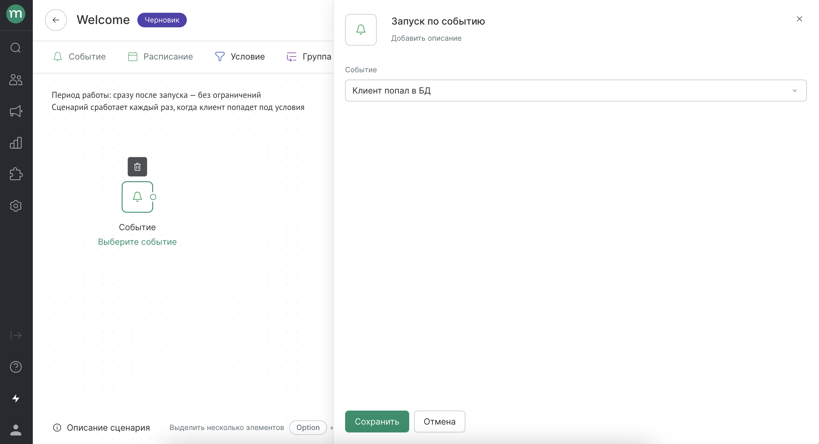
Task: Click the node connector circle on event
Action: point(153,197)
